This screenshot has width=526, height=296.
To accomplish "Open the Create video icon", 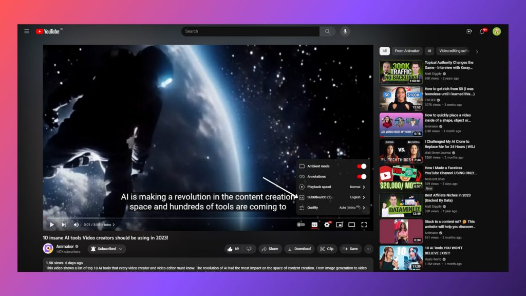I will tap(469, 31).
